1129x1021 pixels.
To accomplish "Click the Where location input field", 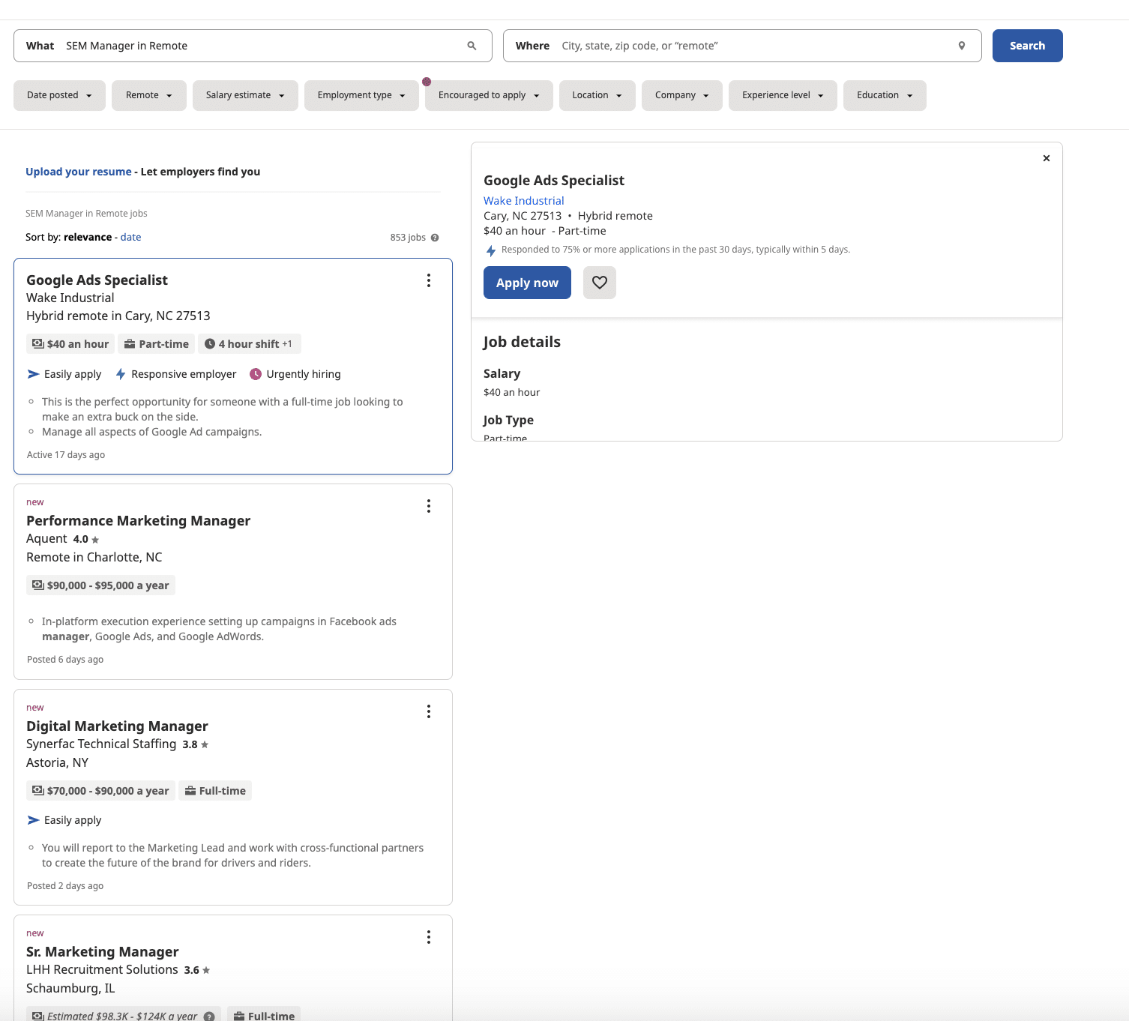I will click(x=742, y=46).
